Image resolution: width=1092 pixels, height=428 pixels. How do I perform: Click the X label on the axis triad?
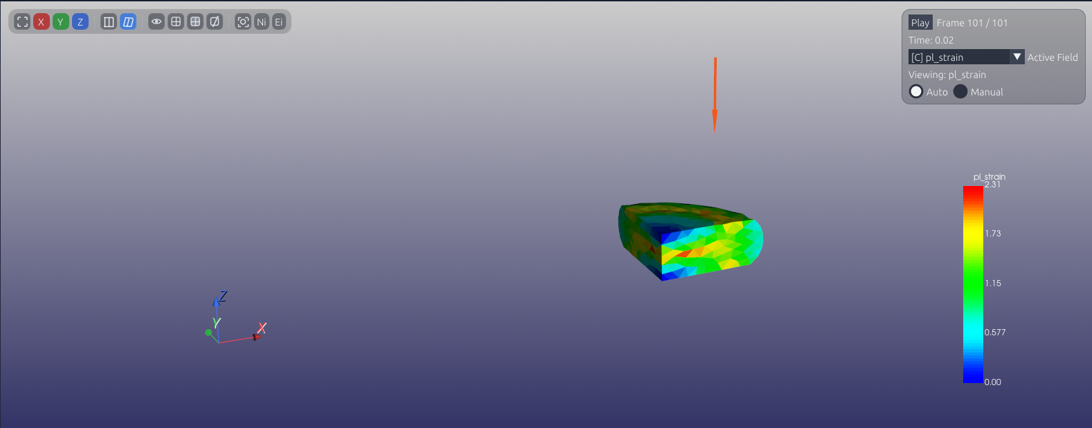click(x=262, y=328)
